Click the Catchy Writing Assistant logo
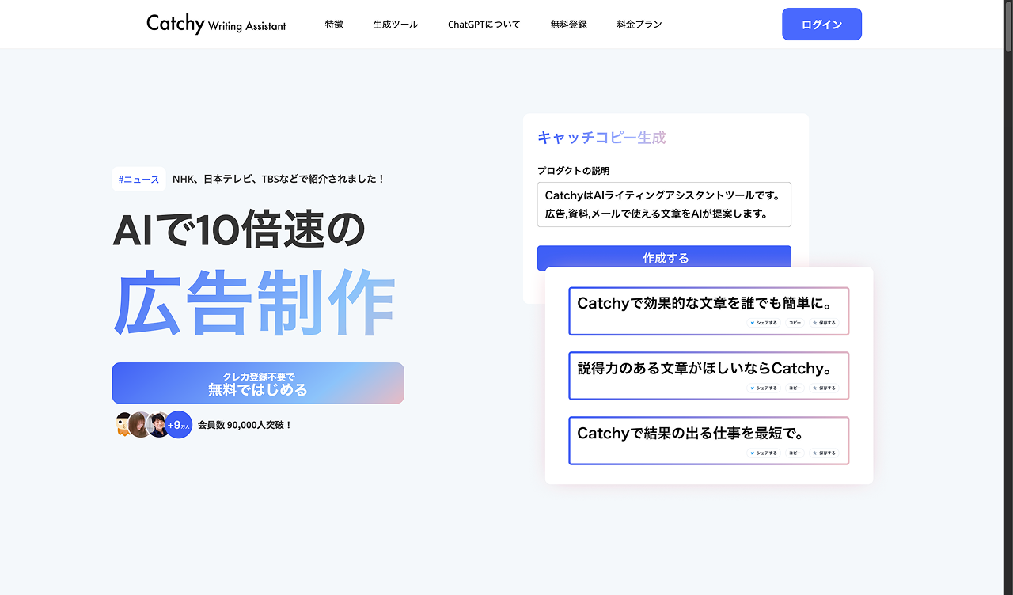 pyautogui.click(x=216, y=24)
